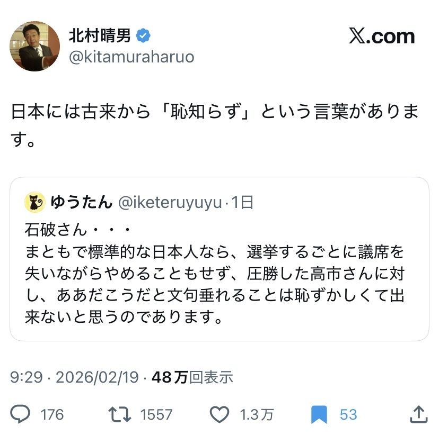The height and width of the screenshot is (435, 439).
Task: Click the reply speech bubble icon
Action: [x=22, y=414]
